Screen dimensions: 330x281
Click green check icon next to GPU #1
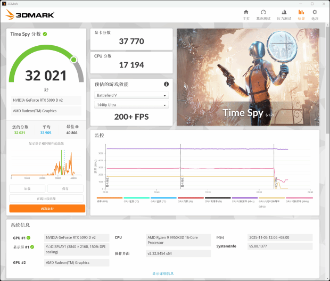click(x=29, y=238)
